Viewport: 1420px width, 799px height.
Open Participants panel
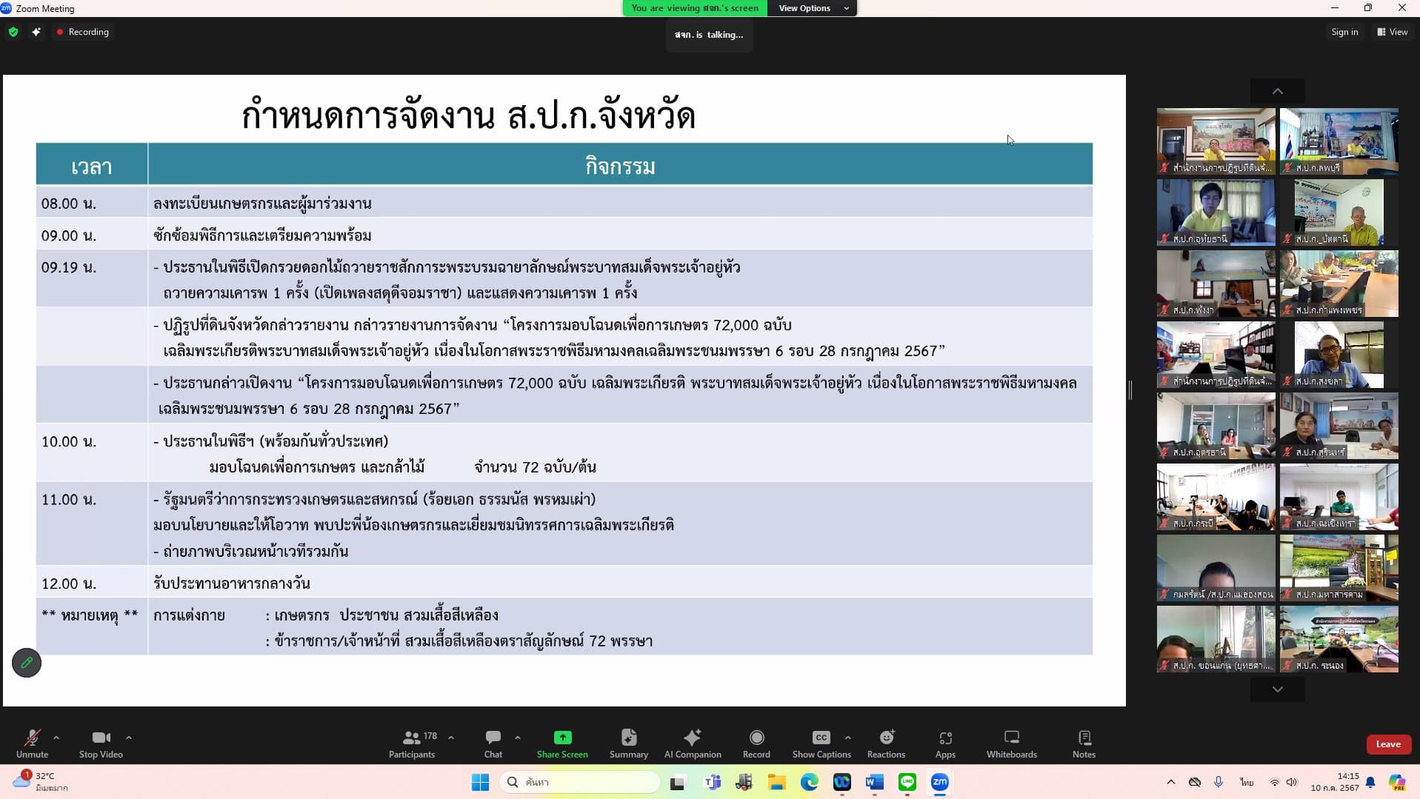click(x=412, y=743)
